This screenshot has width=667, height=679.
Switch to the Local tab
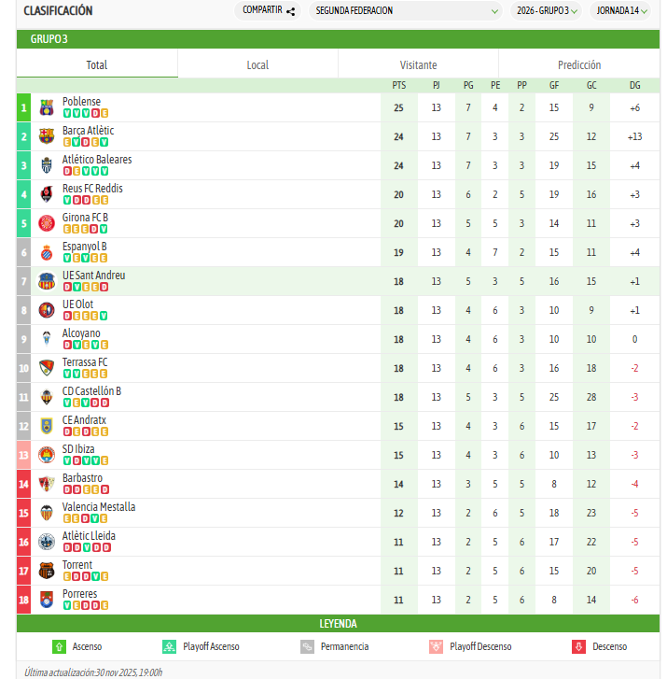[257, 64]
